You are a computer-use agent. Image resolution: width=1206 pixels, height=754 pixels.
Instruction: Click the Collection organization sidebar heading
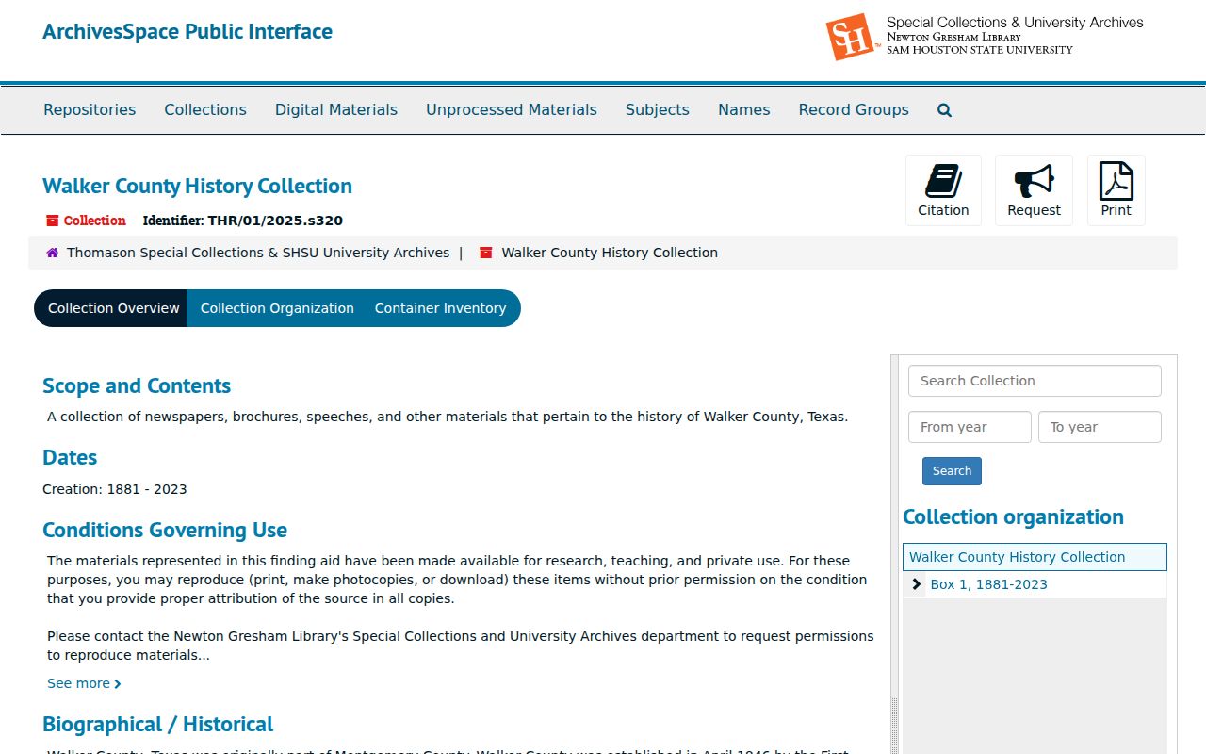click(x=1014, y=516)
